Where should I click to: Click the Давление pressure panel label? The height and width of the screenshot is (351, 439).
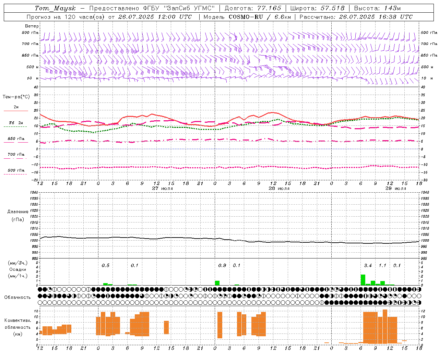(x=18, y=212)
